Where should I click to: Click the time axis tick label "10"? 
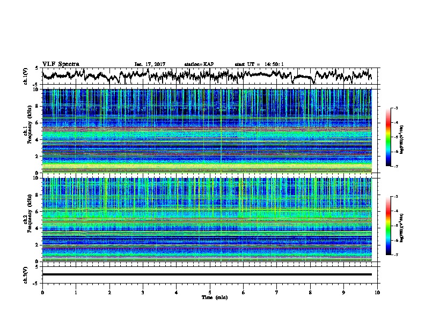coord(377,293)
